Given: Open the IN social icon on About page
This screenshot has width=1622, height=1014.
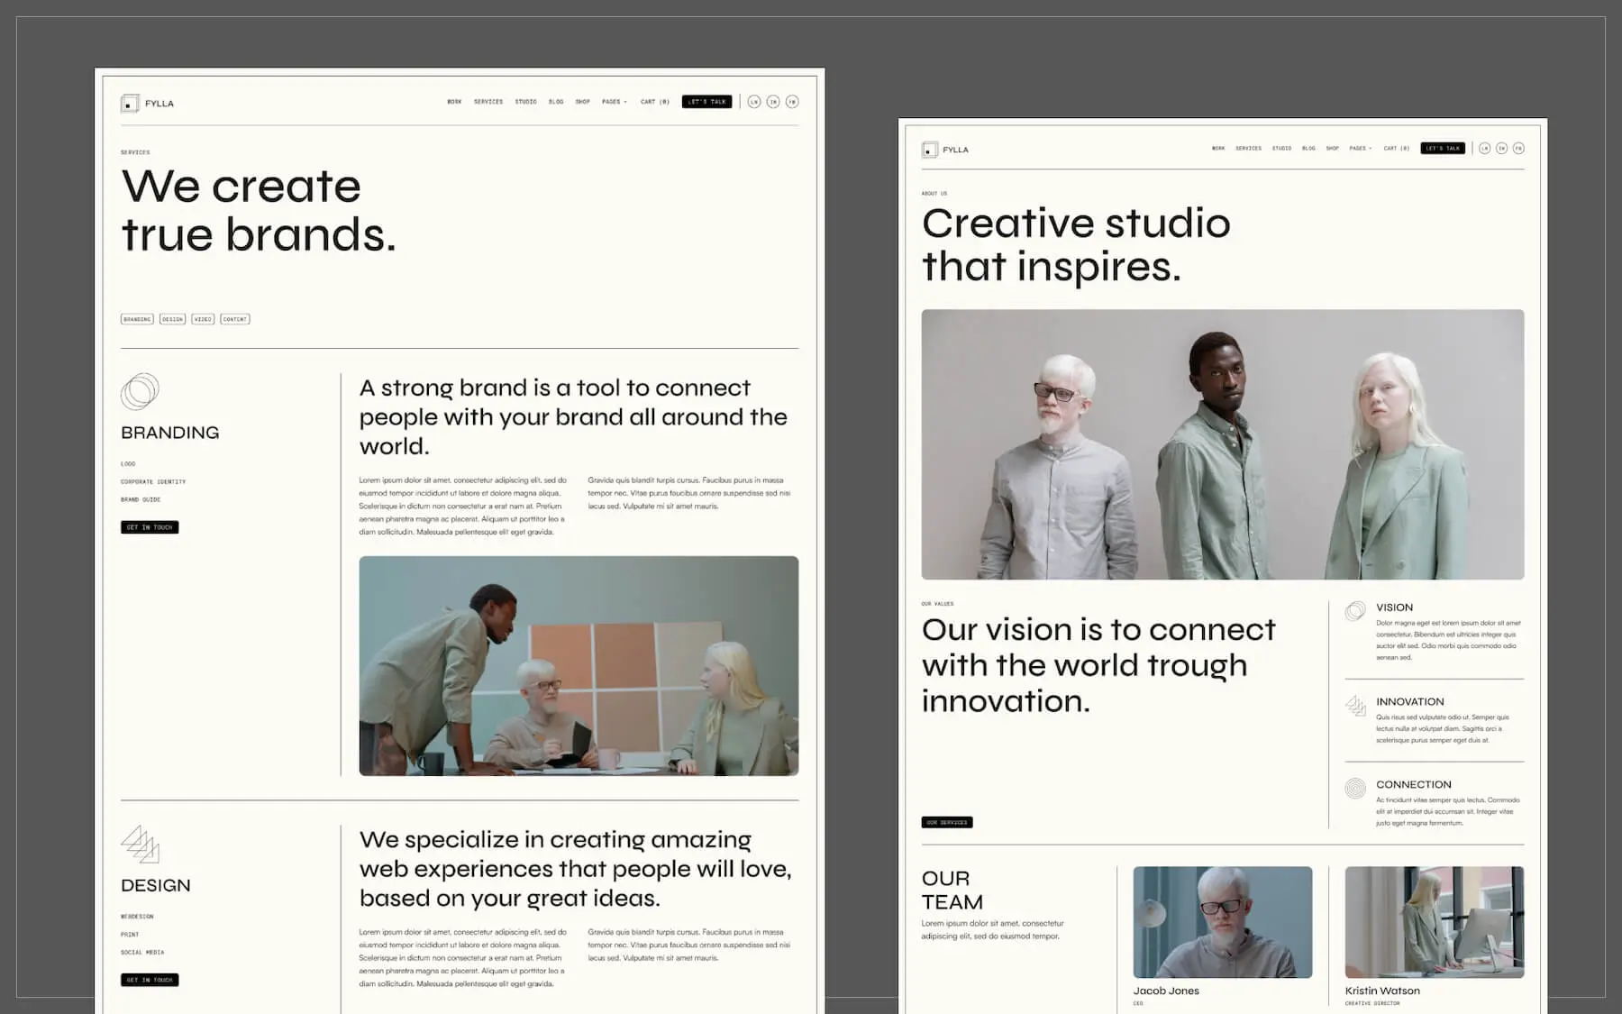Looking at the screenshot, I should pyautogui.click(x=1501, y=149).
